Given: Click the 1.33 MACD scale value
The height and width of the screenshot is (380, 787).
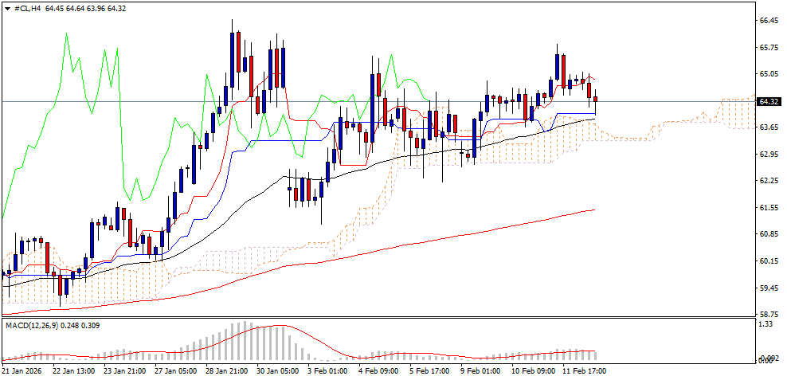Looking at the screenshot, I should [767, 324].
